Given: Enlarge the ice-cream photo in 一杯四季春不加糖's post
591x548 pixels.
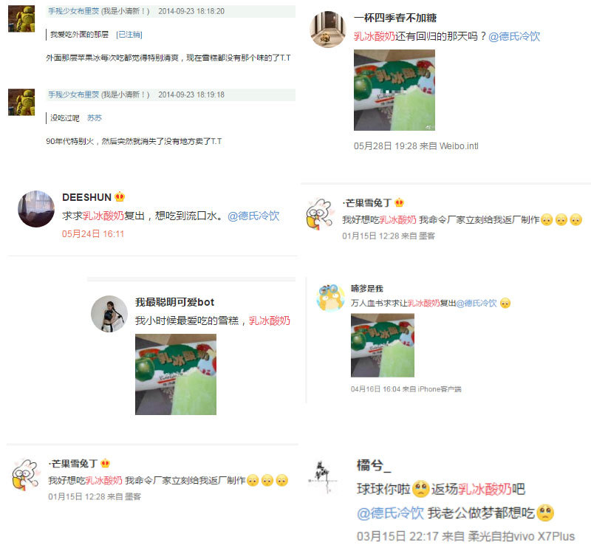Looking at the screenshot, I should click(394, 90).
